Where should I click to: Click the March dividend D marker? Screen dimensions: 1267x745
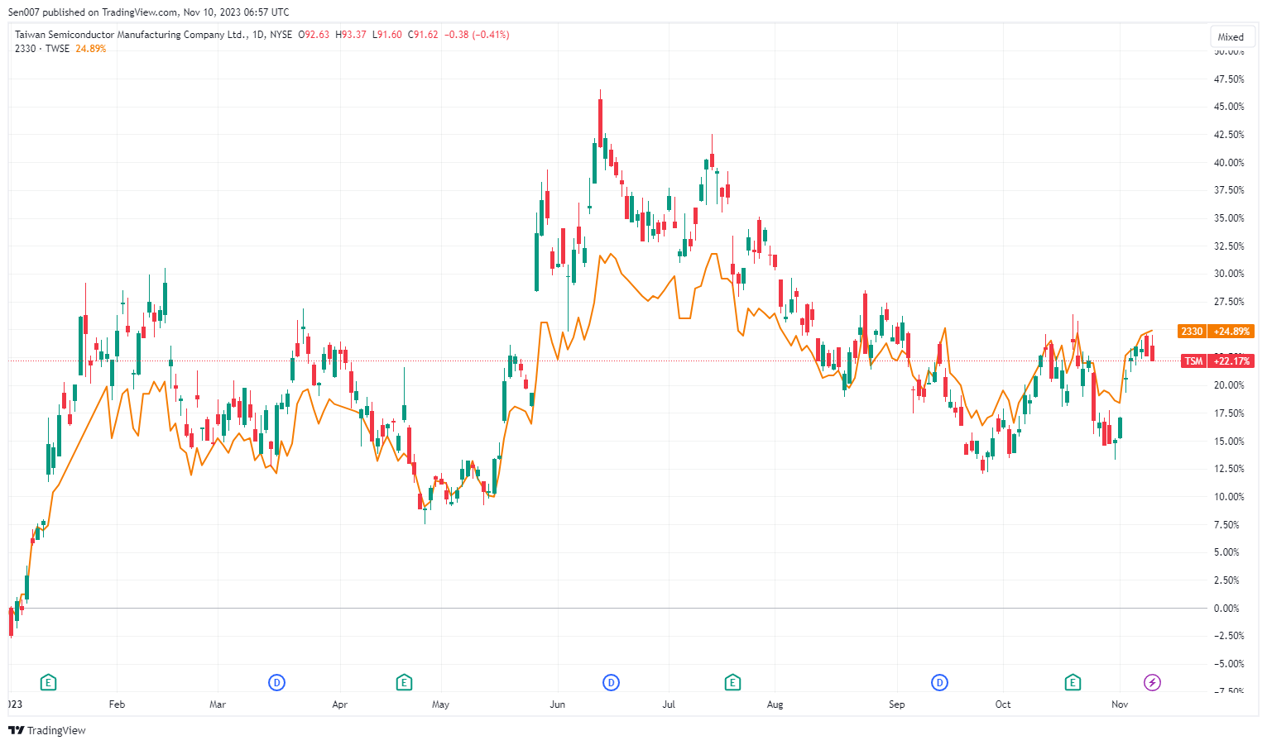276,682
